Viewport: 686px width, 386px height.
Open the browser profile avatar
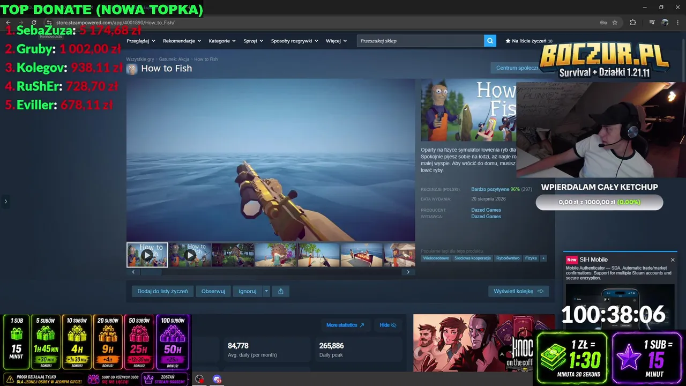(x=665, y=23)
